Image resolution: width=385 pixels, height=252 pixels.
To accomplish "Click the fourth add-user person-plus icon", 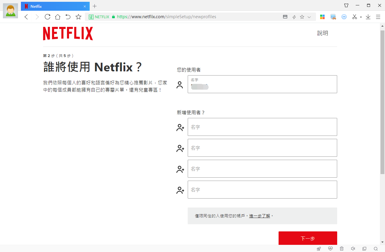I will coord(180,190).
